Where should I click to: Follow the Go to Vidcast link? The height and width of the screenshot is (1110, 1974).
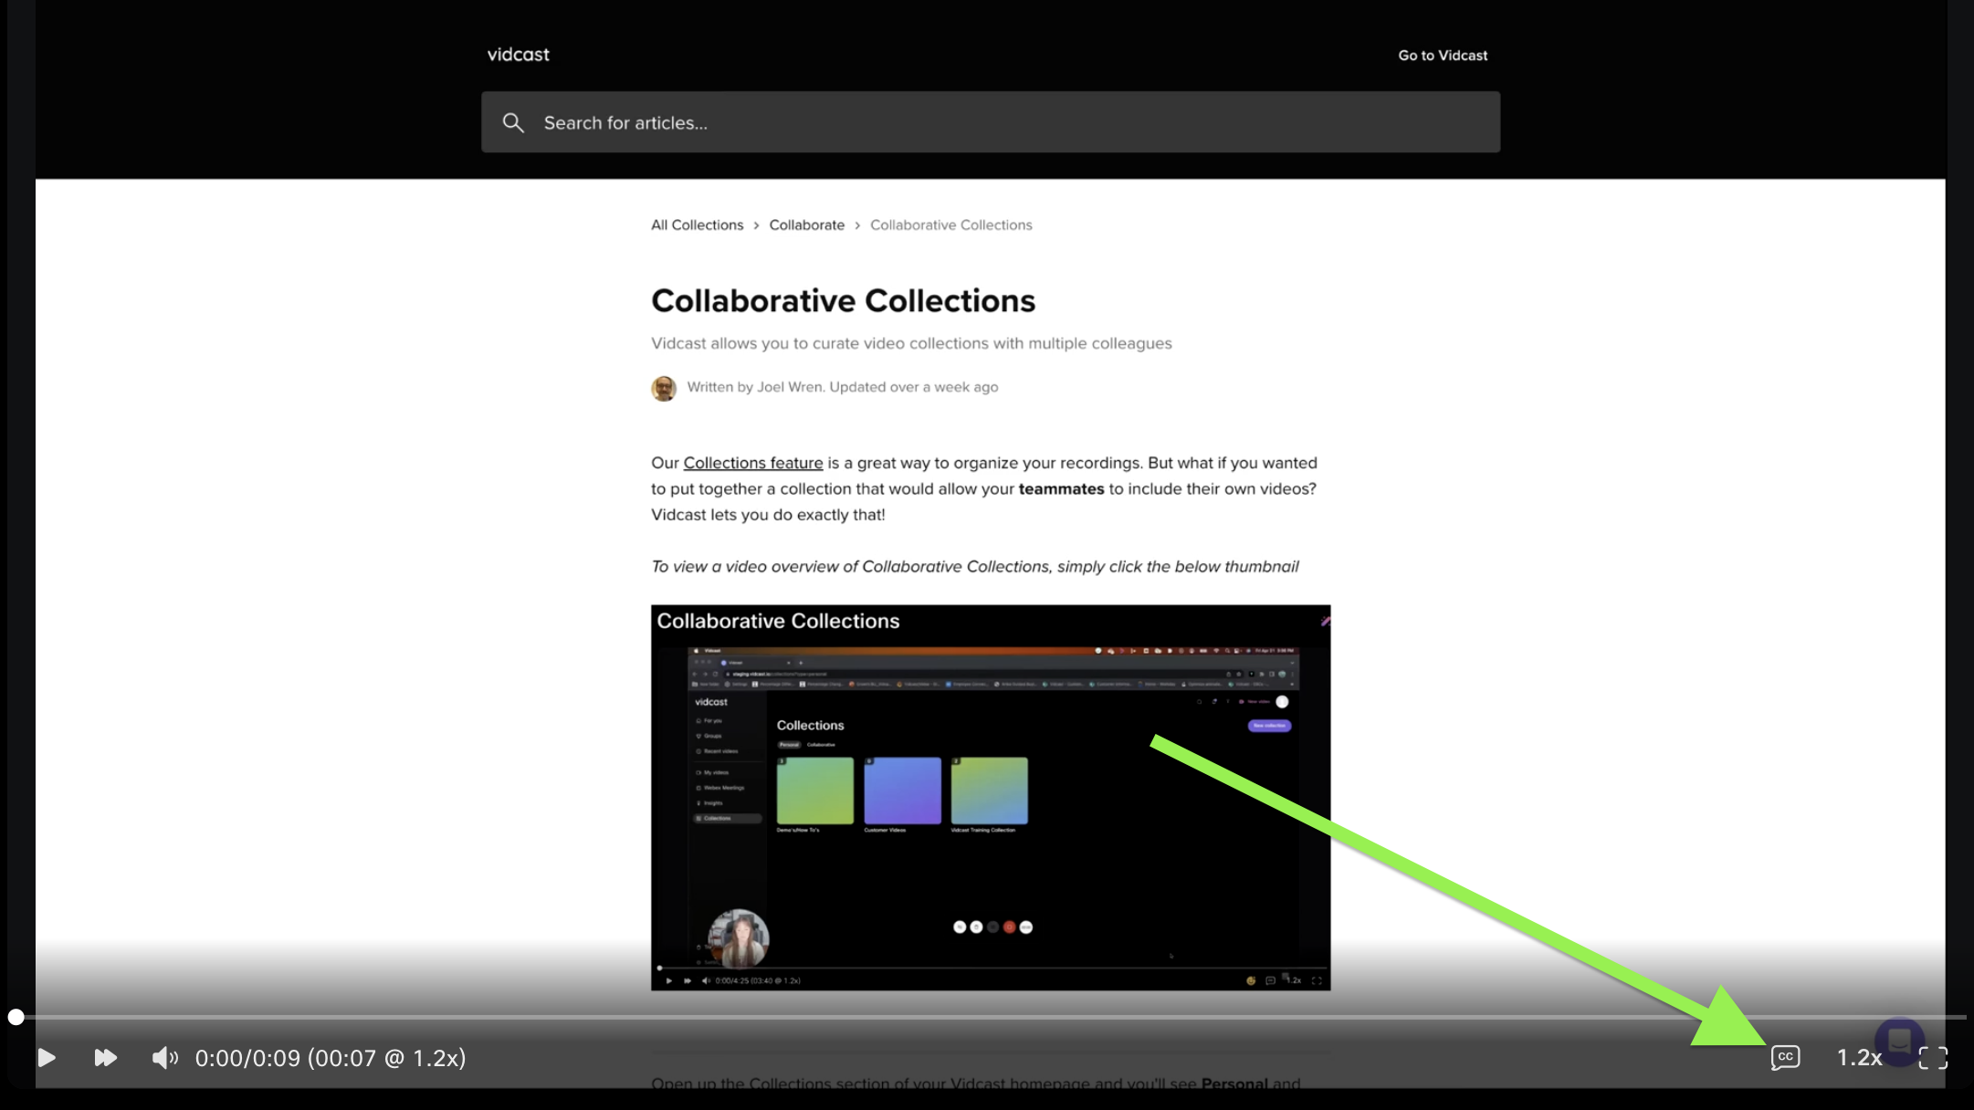(1443, 56)
